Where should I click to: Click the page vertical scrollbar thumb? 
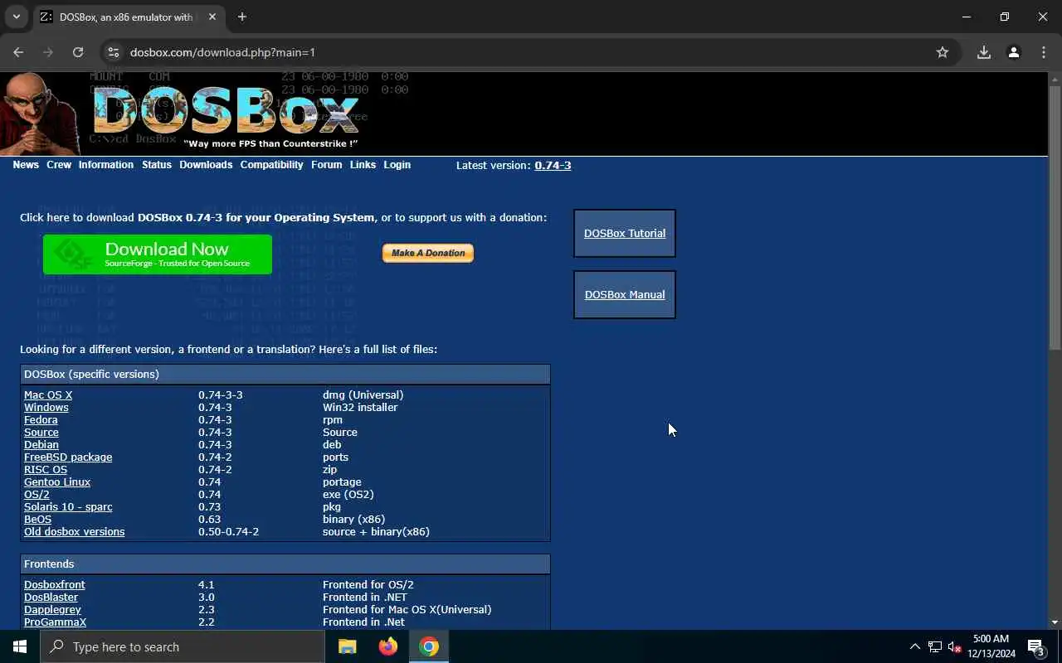[1055, 217]
